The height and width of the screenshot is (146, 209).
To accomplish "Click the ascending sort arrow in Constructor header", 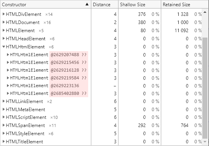I will 87,4.
